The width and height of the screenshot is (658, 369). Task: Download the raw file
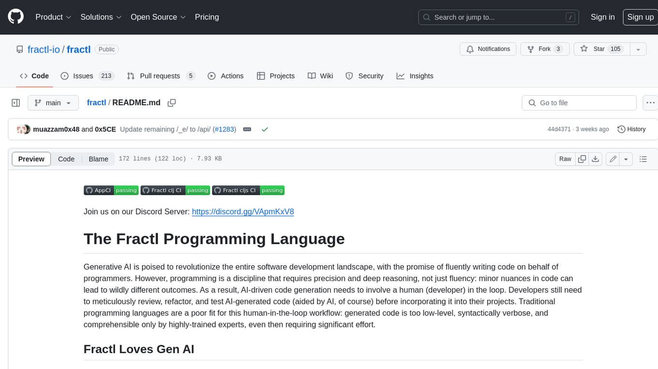pos(596,159)
